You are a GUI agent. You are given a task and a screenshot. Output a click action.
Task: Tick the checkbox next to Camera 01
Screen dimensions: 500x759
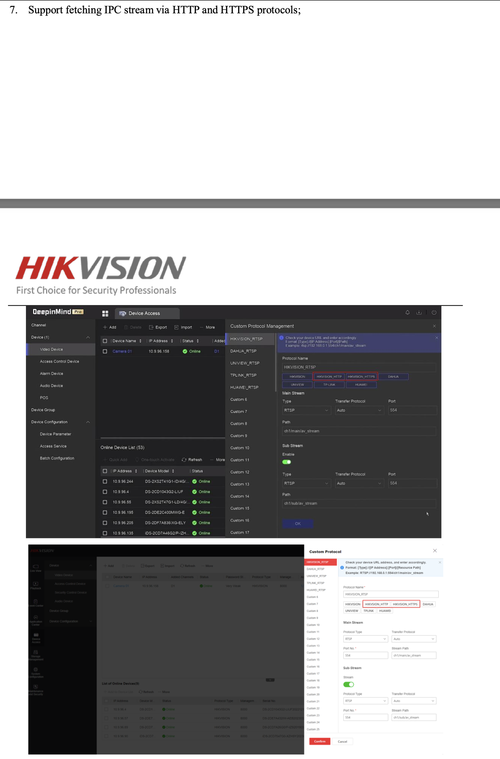pyautogui.click(x=105, y=351)
